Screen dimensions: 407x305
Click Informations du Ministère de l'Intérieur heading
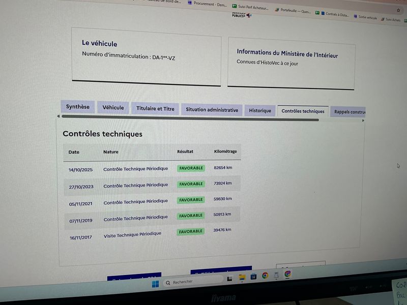click(287, 53)
